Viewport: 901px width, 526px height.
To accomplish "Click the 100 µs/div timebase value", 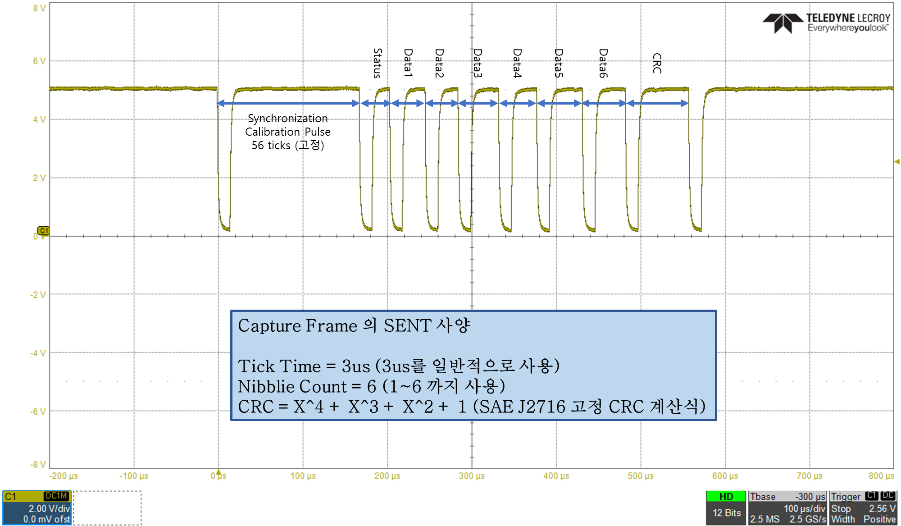I will tap(805, 508).
